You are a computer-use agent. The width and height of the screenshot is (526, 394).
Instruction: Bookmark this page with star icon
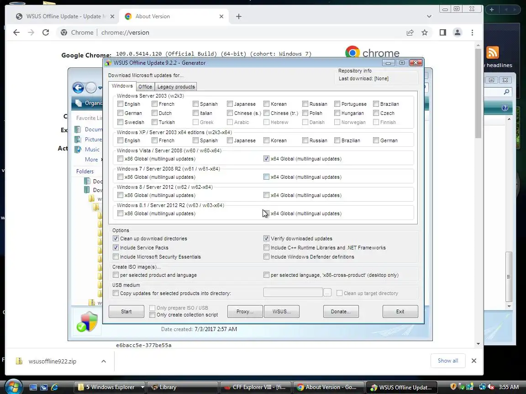[x=425, y=32]
